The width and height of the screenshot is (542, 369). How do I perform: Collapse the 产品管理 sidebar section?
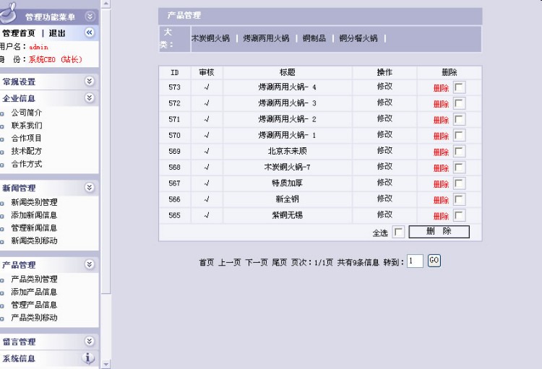tap(90, 264)
